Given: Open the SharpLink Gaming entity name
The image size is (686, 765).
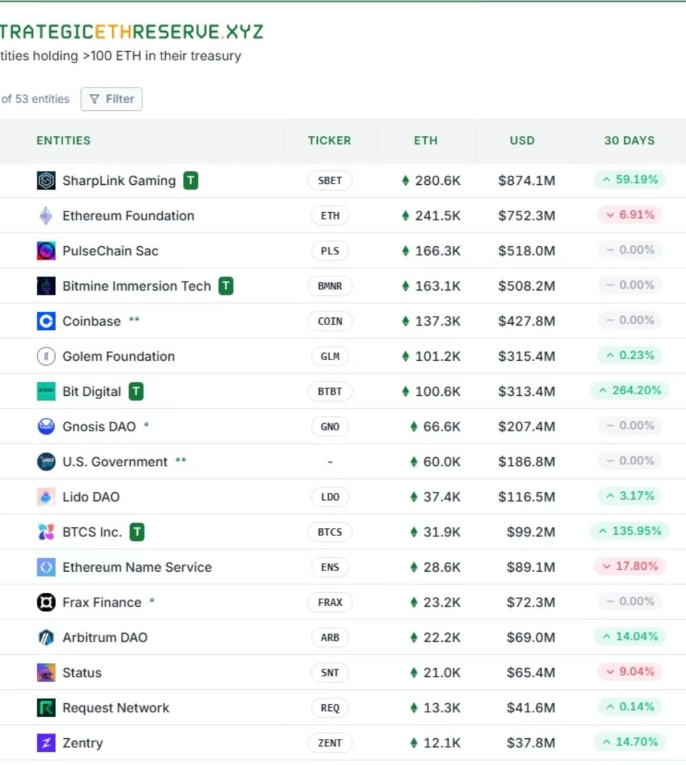Looking at the screenshot, I should [x=119, y=181].
